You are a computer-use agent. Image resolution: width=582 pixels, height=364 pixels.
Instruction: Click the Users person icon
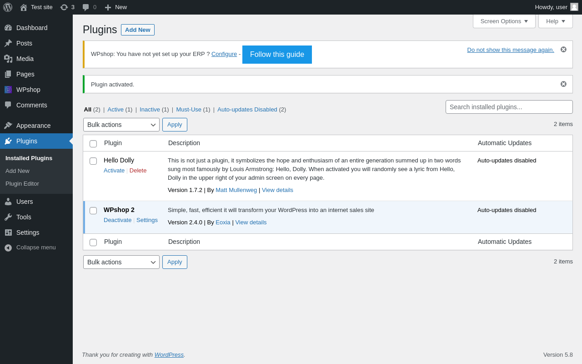(8, 202)
